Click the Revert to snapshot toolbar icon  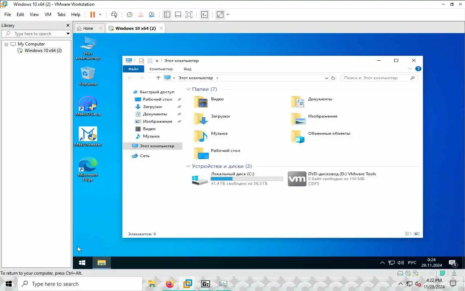141,15
